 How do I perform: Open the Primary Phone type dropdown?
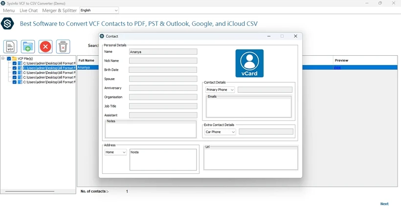[220, 90]
